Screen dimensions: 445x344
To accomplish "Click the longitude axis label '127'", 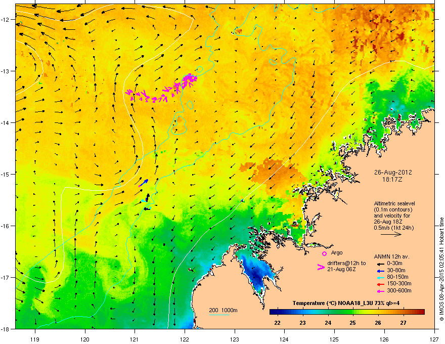I will pyautogui.click(x=434, y=339).
